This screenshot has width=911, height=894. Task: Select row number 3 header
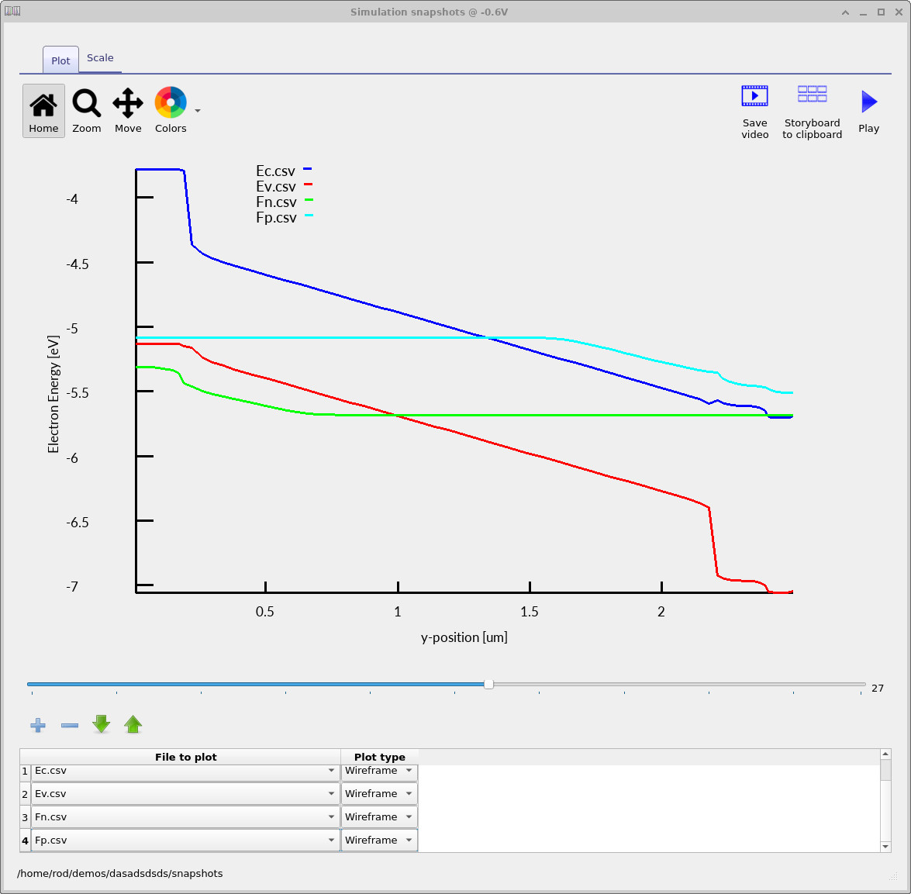click(25, 817)
